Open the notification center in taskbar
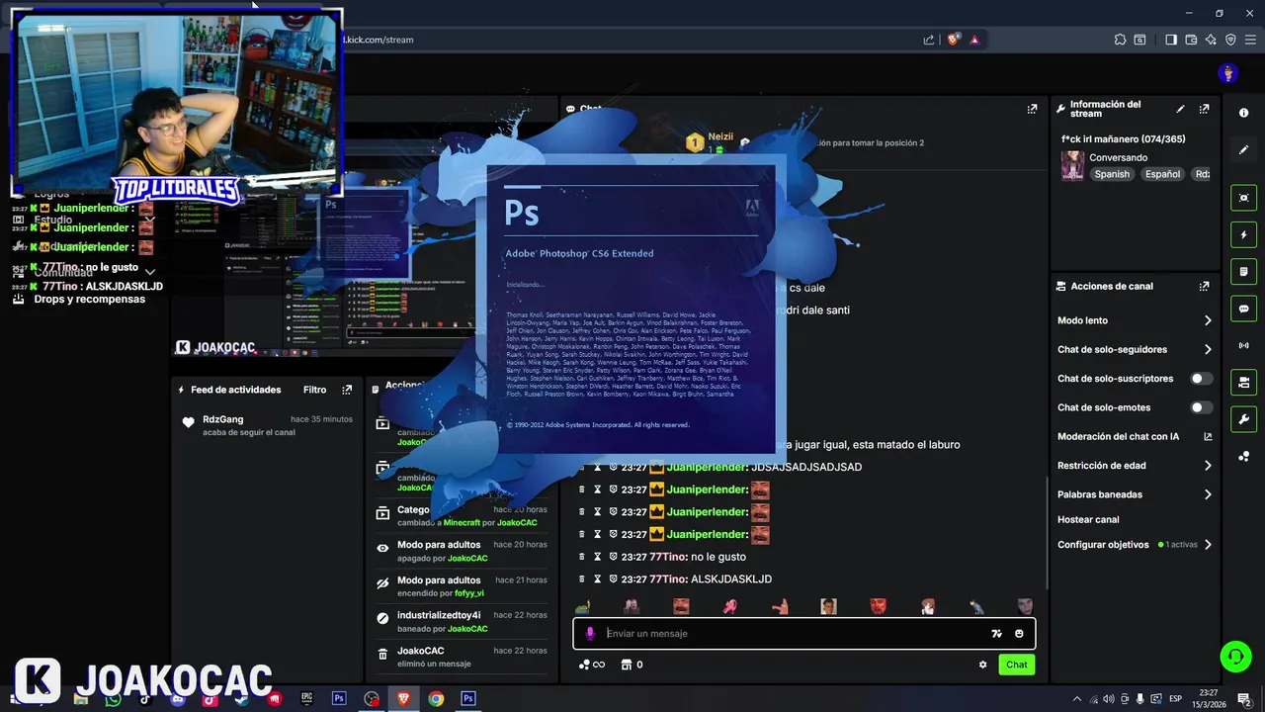 [1244, 698]
